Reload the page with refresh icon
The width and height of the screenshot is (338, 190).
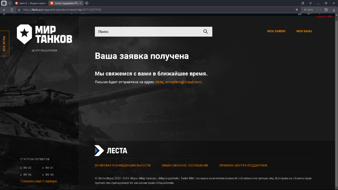coord(12,10)
